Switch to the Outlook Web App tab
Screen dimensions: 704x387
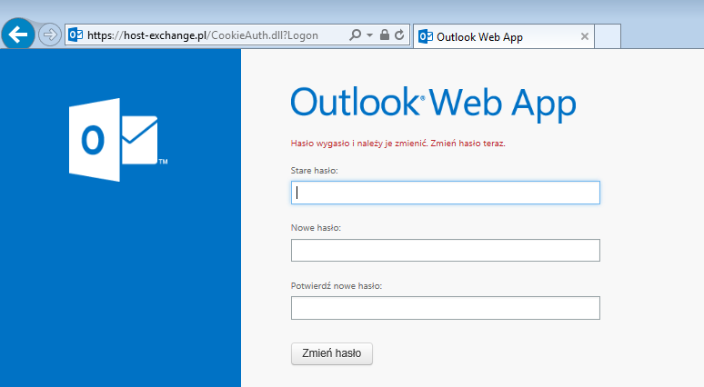(x=504, y=36)
